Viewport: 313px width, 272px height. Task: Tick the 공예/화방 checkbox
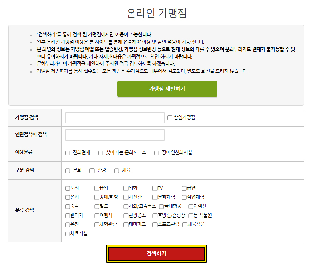pyautogui.click(x=97, y=197)
